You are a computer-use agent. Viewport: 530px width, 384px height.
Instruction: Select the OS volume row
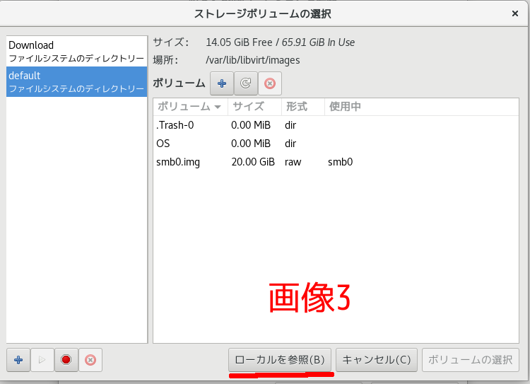point(336,144)
